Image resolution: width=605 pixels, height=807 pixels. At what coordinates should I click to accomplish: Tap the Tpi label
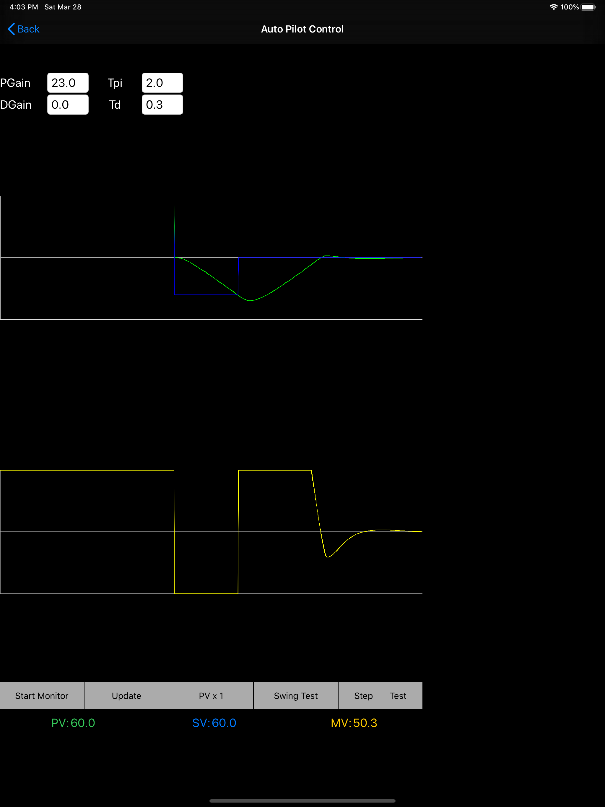[115, 83]
